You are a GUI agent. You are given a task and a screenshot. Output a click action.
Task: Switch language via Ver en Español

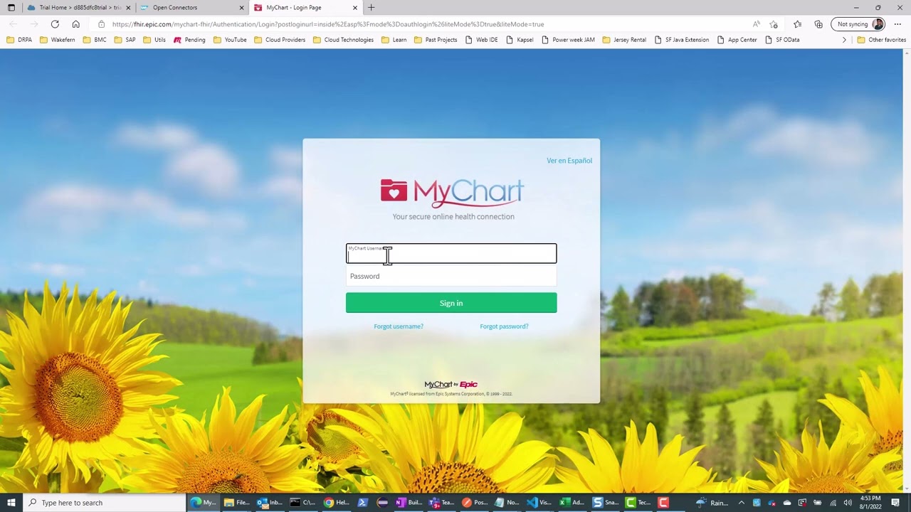click(x=569, y=161)
